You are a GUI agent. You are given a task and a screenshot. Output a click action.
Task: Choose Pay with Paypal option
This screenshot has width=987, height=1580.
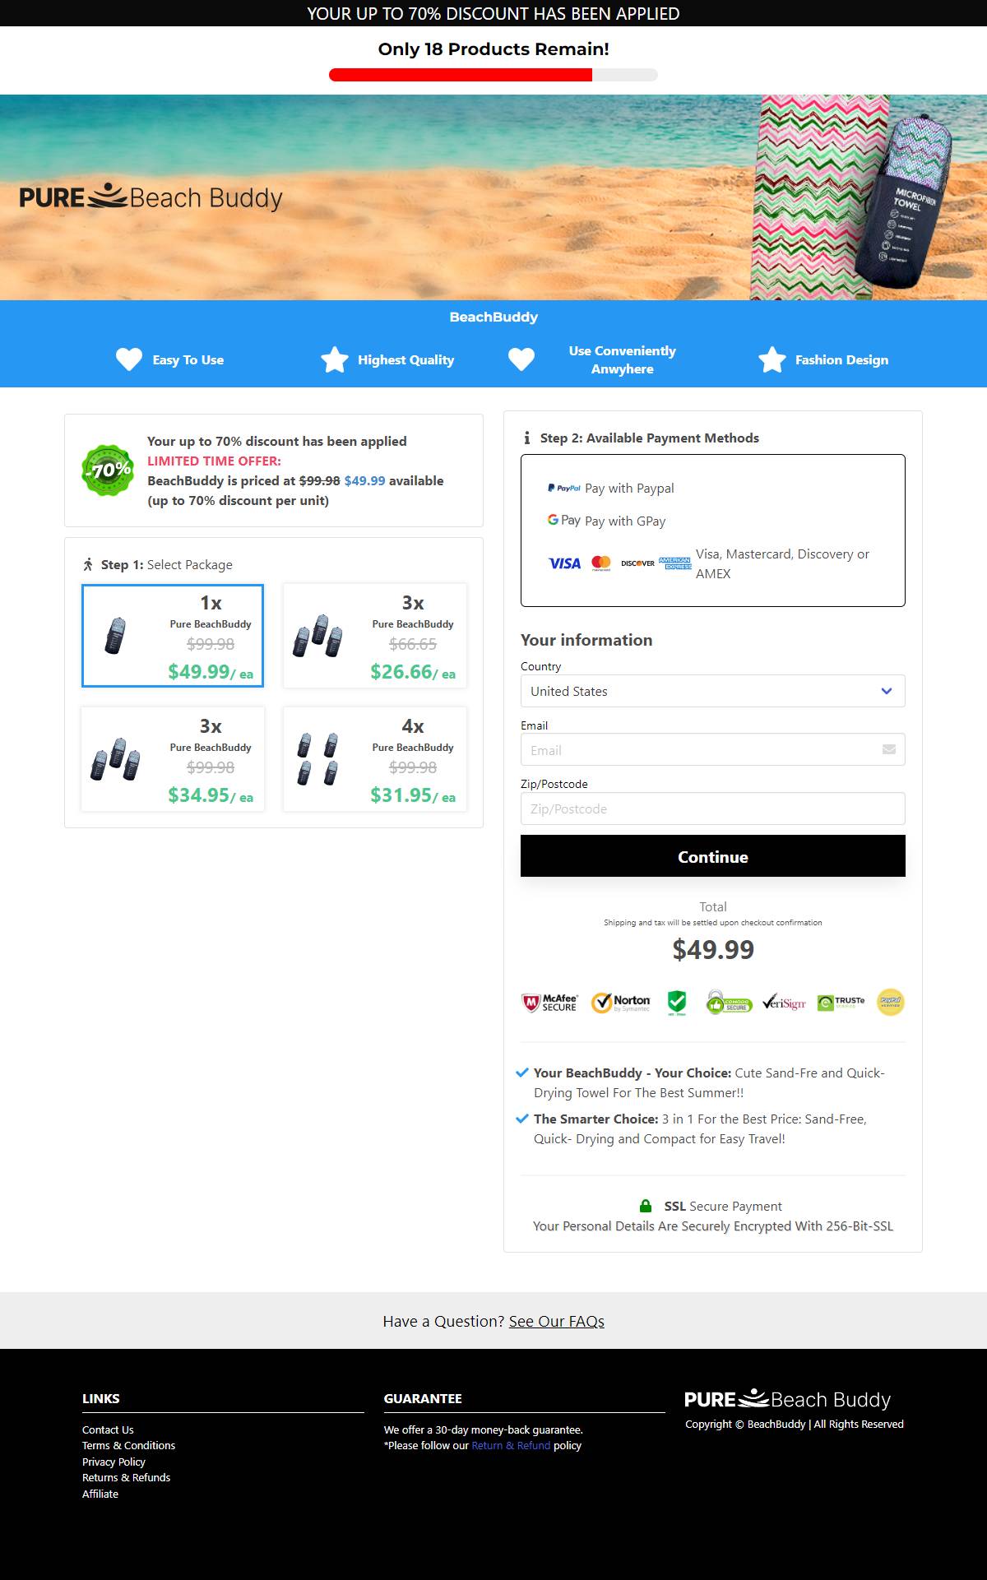tap(611, 488)
